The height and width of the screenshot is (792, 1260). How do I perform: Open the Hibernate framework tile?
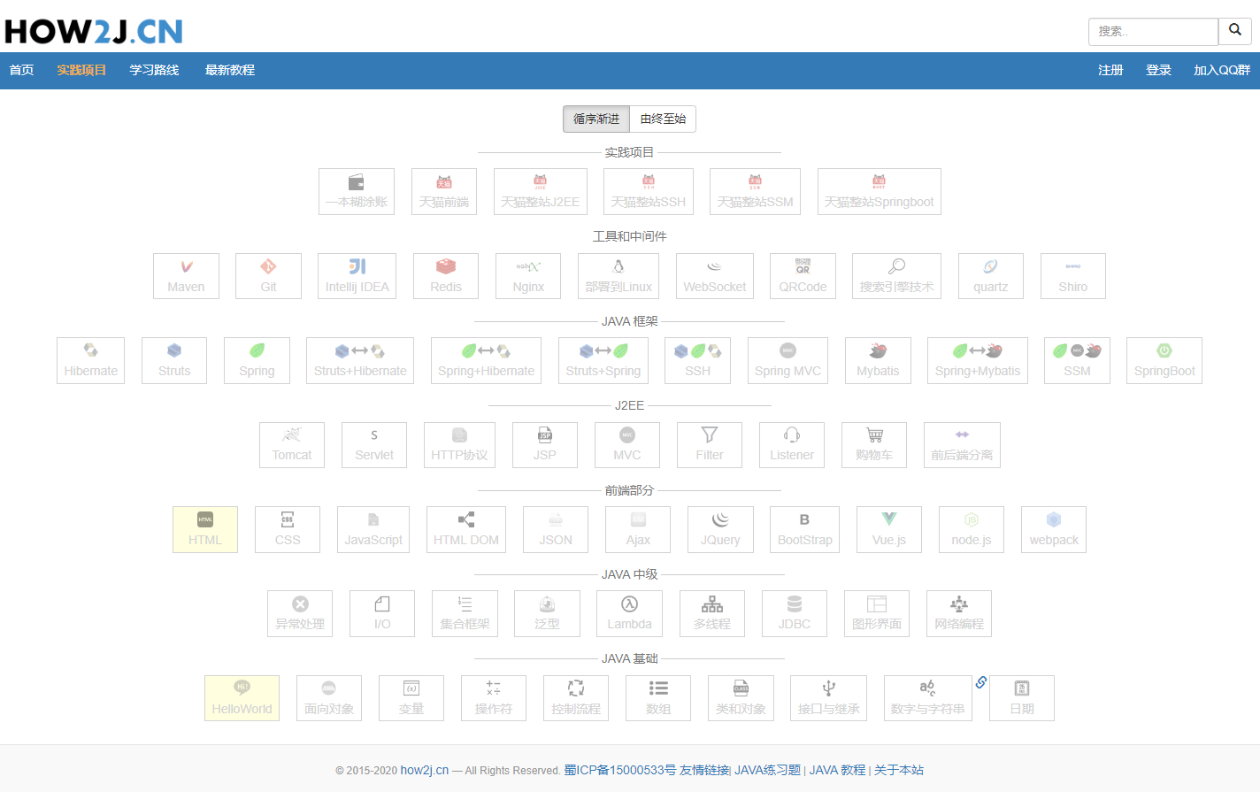pyautogui.click(x=91, y=360)
